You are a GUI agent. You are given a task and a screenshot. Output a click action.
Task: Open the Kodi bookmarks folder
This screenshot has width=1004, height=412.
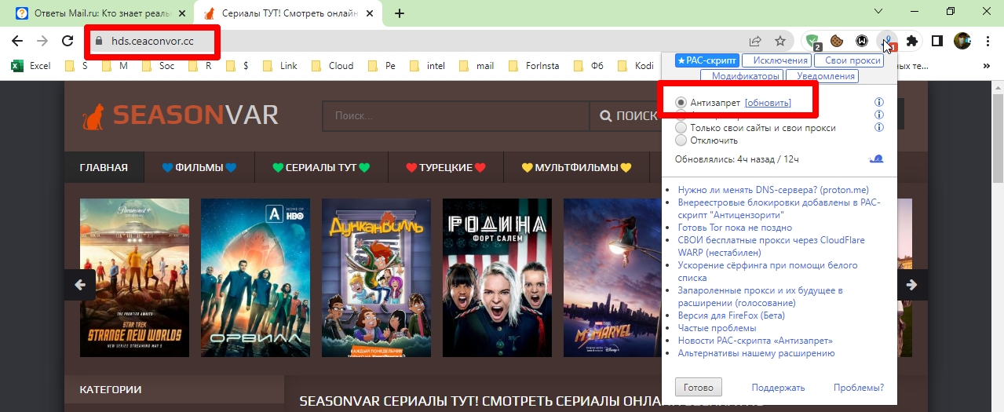635,66
